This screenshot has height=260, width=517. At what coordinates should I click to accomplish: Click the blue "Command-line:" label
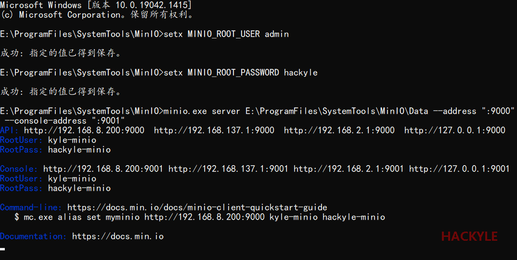click(31, 208)
